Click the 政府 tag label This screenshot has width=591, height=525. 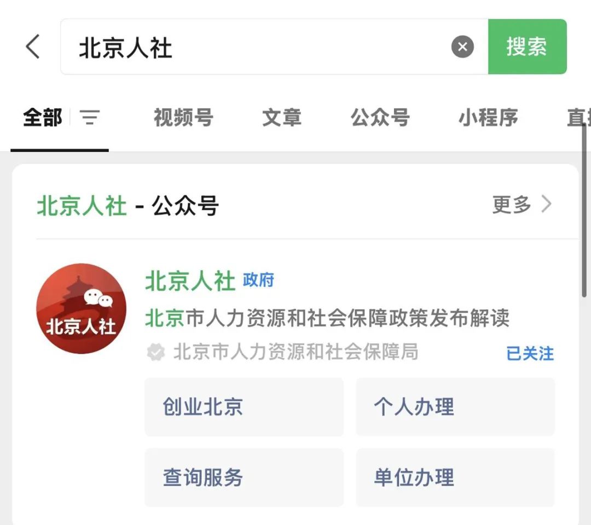pyautogui.click(x=258, y=280)
